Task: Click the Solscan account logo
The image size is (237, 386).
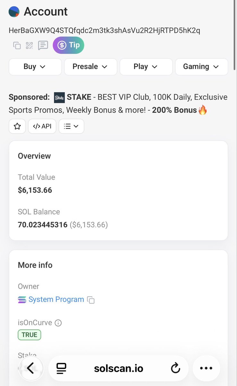Action: pos(14,12)
